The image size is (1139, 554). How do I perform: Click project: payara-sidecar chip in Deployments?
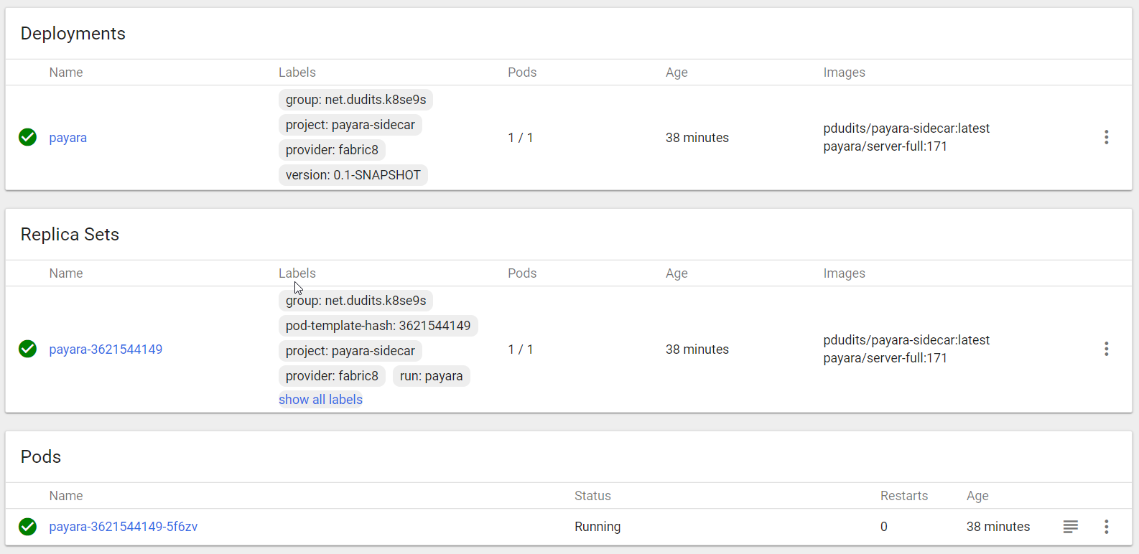tap(350, 125)
